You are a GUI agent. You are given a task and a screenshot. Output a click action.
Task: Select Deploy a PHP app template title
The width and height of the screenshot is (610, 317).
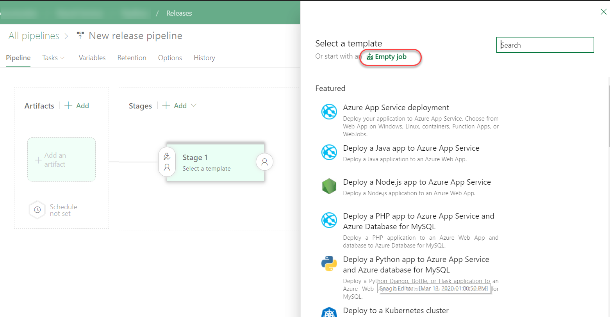pos(419,221)
